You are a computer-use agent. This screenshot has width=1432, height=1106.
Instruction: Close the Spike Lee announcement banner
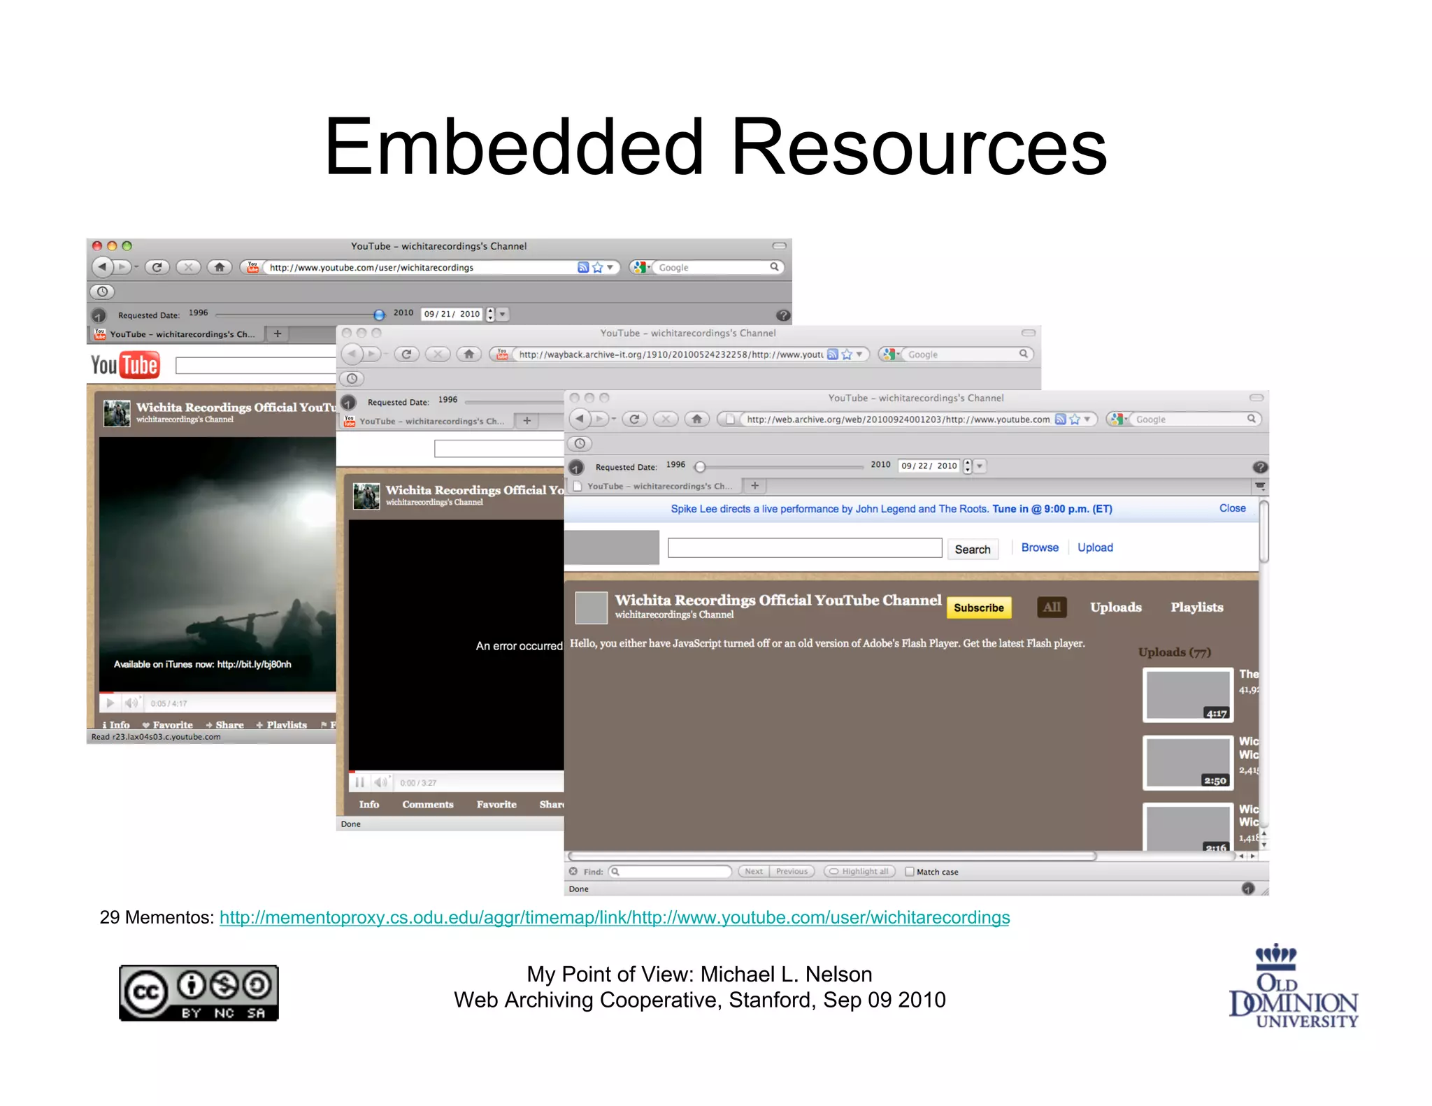[x=1232, y=508]
